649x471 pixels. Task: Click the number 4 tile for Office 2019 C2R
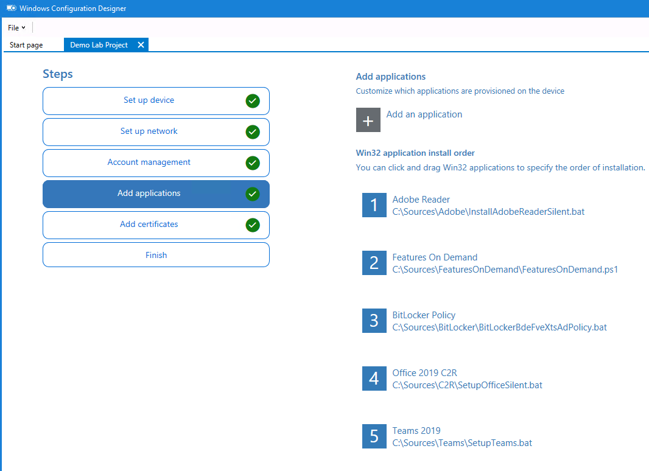pyautogui.click(x=374, y=379)
